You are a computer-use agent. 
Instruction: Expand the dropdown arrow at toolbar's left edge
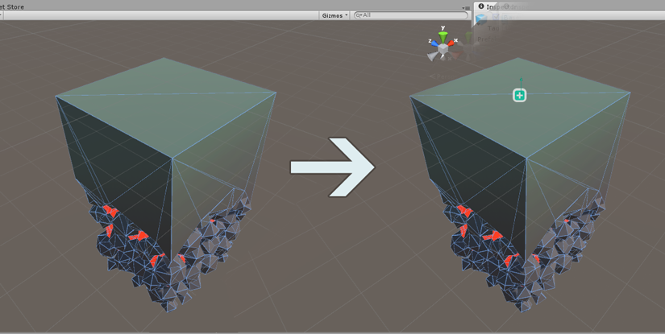coord(2,15)
